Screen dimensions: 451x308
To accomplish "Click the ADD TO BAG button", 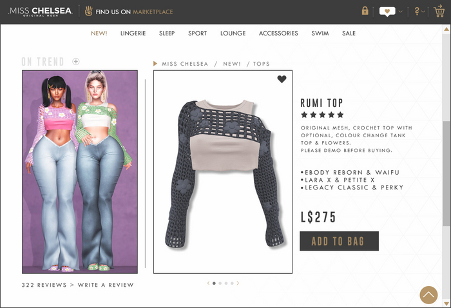I will point(339,241).
